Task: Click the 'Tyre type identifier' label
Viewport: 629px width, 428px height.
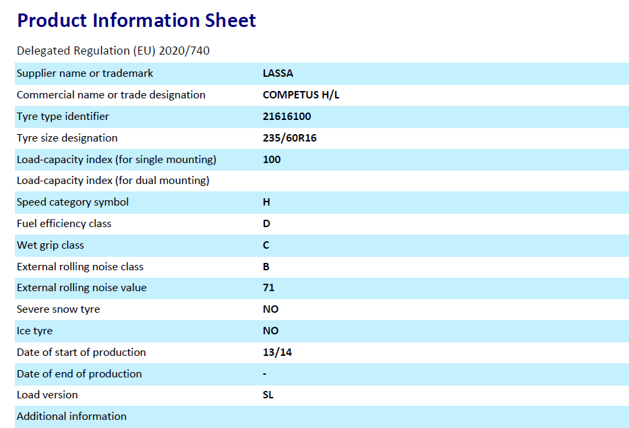Action: [x=63, y=117]
